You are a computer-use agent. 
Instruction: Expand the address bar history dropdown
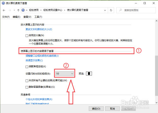[x=105, y=10]
